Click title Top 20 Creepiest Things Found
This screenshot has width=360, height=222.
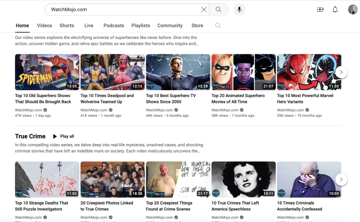pyautogui.click(x=169, y=206)
